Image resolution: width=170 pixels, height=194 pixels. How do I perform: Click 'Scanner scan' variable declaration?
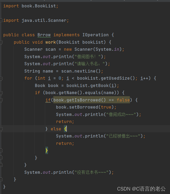click(x=40, y=49)
